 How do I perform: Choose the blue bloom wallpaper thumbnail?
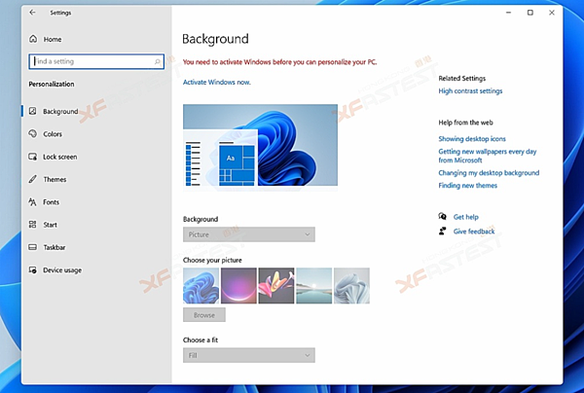click(x=201, y=285)
